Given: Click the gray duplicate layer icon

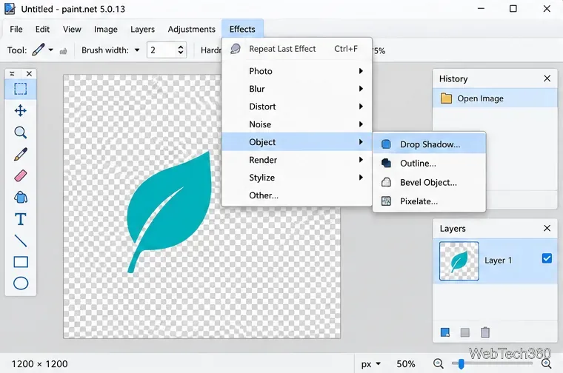Looking at the screenshot, I should tap(465, 332).
